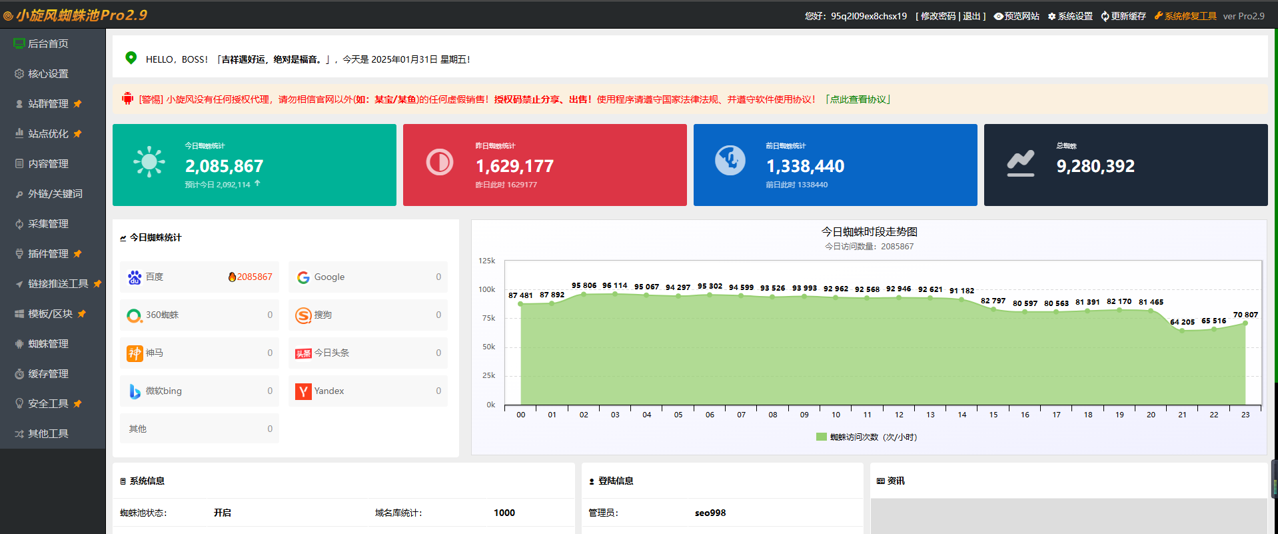Click the Microsoft Bing icon

[x=135, y=391]
